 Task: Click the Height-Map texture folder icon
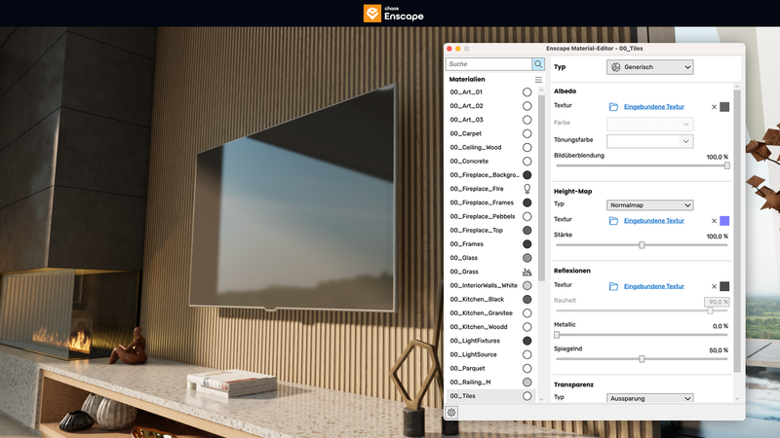(613, 221)
